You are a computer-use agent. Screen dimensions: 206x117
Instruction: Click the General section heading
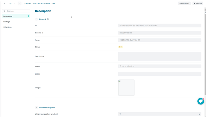click(43, 19)
